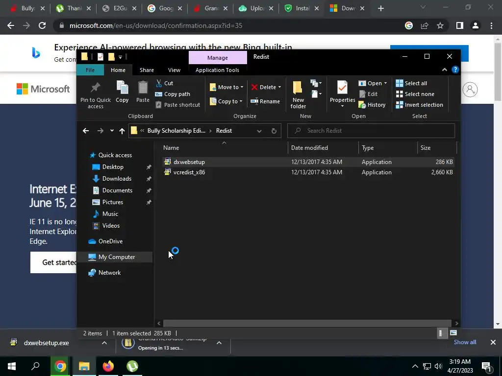Open Quick access in sidebar

click(115, 155)
